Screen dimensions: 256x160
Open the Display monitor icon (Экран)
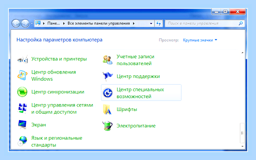[22, 125]
